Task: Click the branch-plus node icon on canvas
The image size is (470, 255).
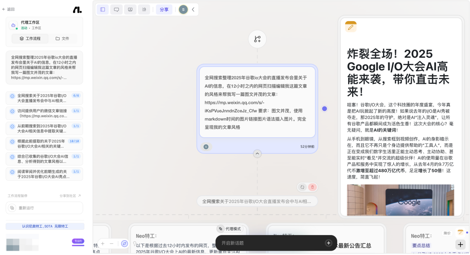Action: [257, 39]
